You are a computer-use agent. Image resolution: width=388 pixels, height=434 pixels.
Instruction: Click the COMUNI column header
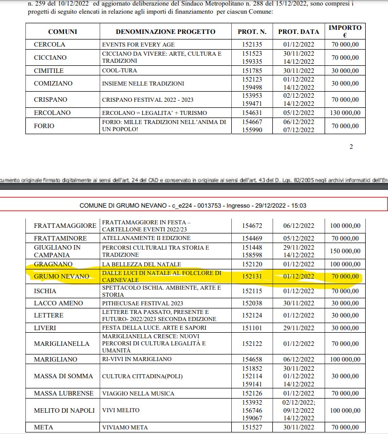click(x=62, y=32)
